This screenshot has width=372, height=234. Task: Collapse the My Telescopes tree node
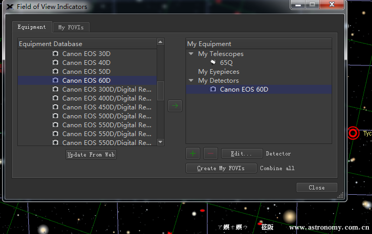[x=191, y=54]
